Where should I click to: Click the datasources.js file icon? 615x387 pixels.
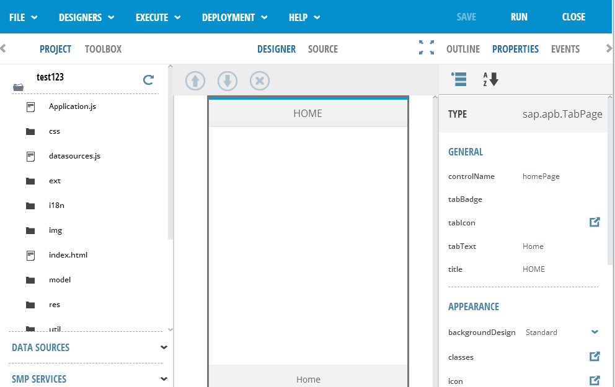30,157
